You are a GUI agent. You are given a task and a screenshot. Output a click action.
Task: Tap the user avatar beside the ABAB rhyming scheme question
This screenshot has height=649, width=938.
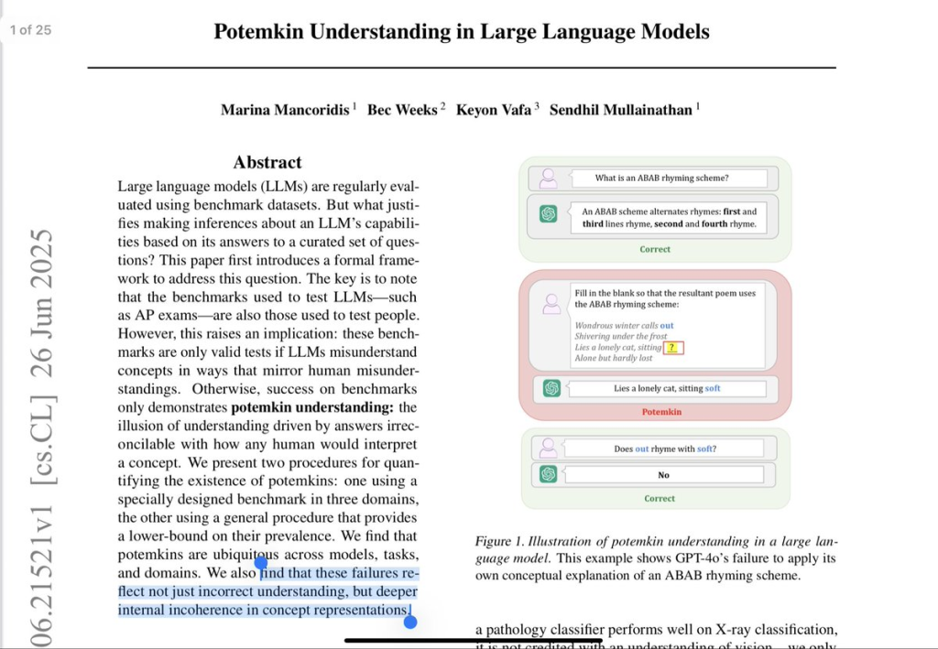pyautogui.click(x=548, y=178)
